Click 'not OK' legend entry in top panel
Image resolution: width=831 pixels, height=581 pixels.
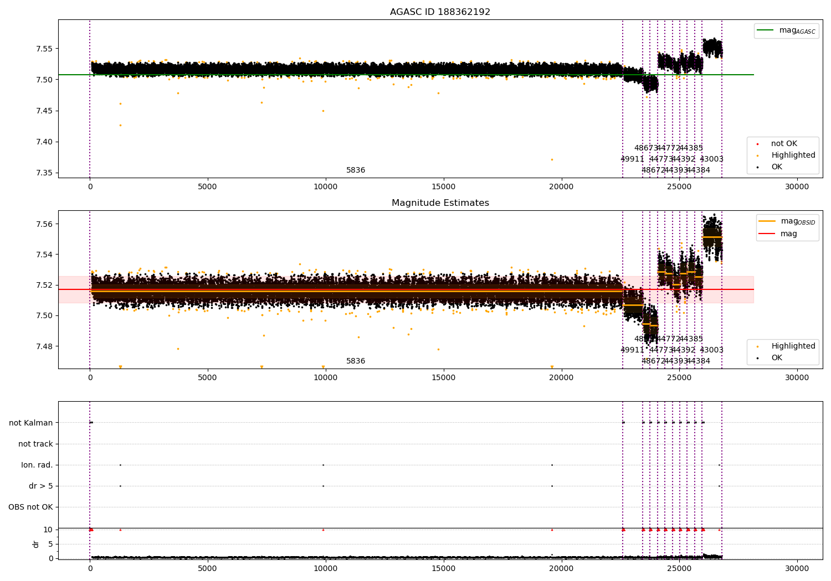coord(784,144)
